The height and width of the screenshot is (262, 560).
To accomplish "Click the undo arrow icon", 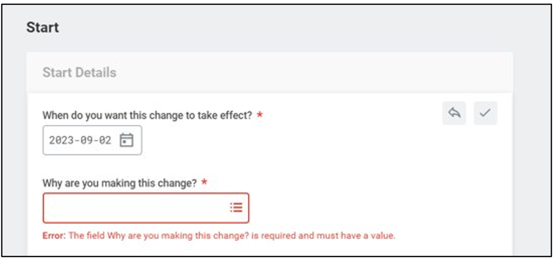I will tap(454, 113).
